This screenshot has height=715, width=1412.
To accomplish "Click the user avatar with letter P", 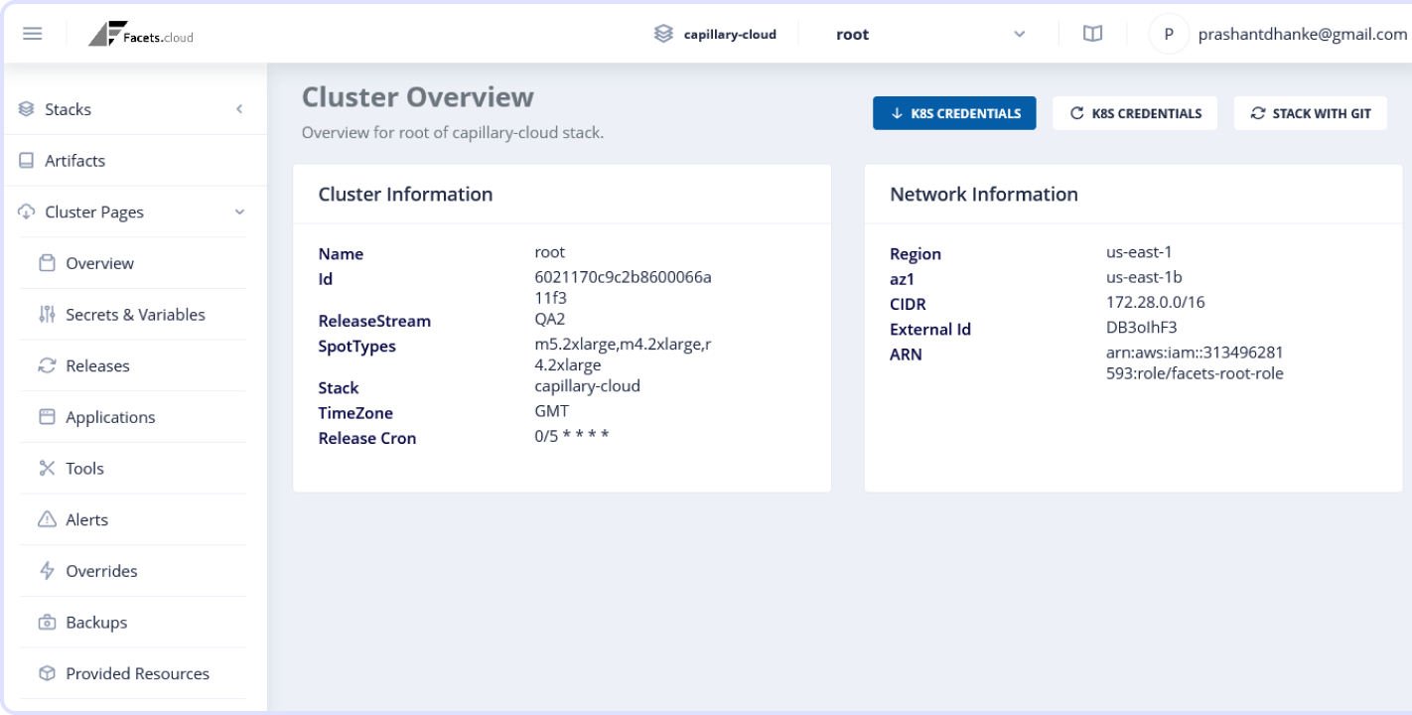I will pos(1169,34).
